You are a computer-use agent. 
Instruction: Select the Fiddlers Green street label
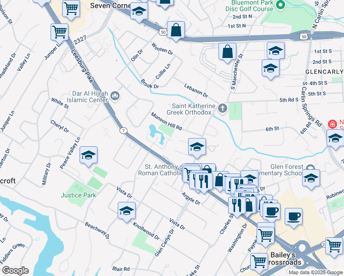point(12,253)
